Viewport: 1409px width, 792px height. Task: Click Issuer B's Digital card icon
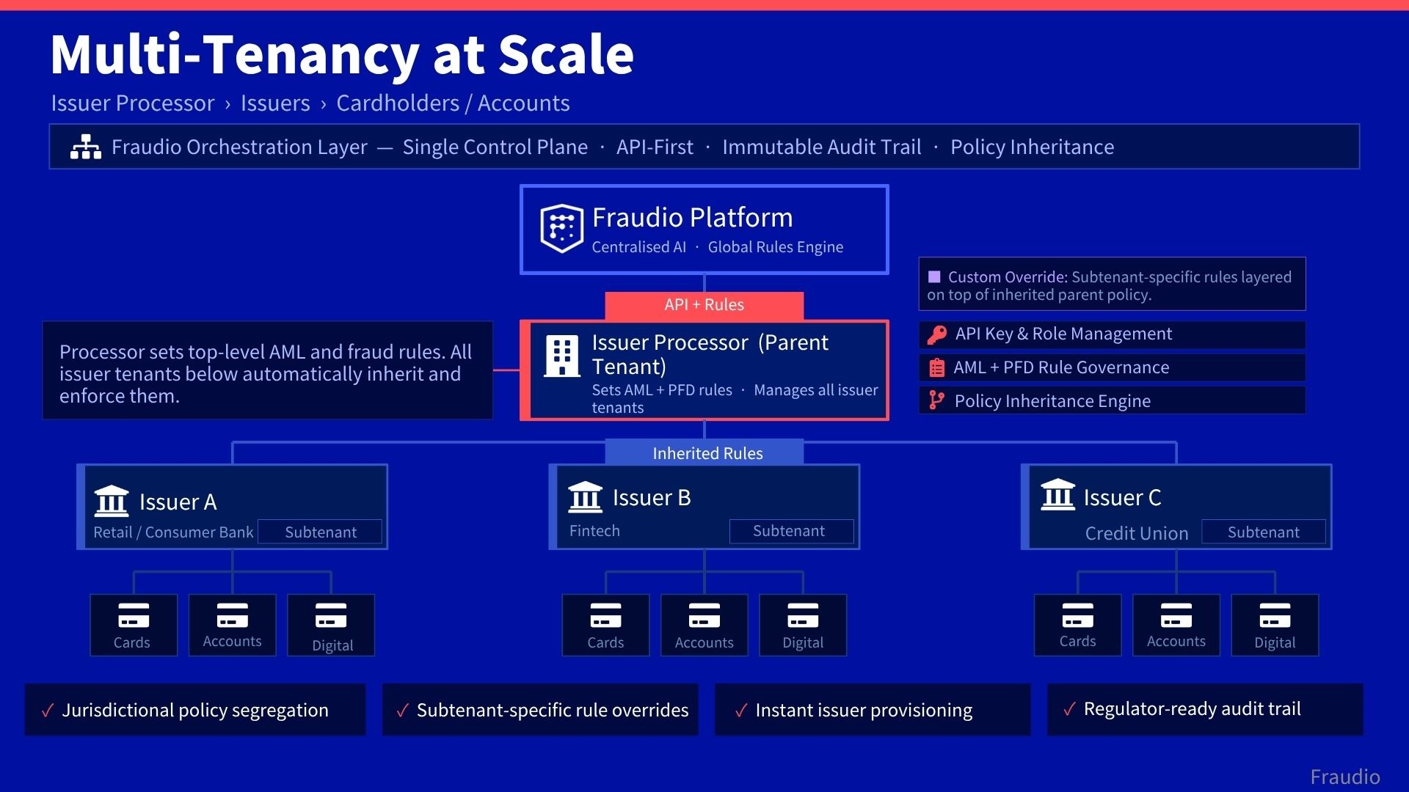[x=803, y=616]
